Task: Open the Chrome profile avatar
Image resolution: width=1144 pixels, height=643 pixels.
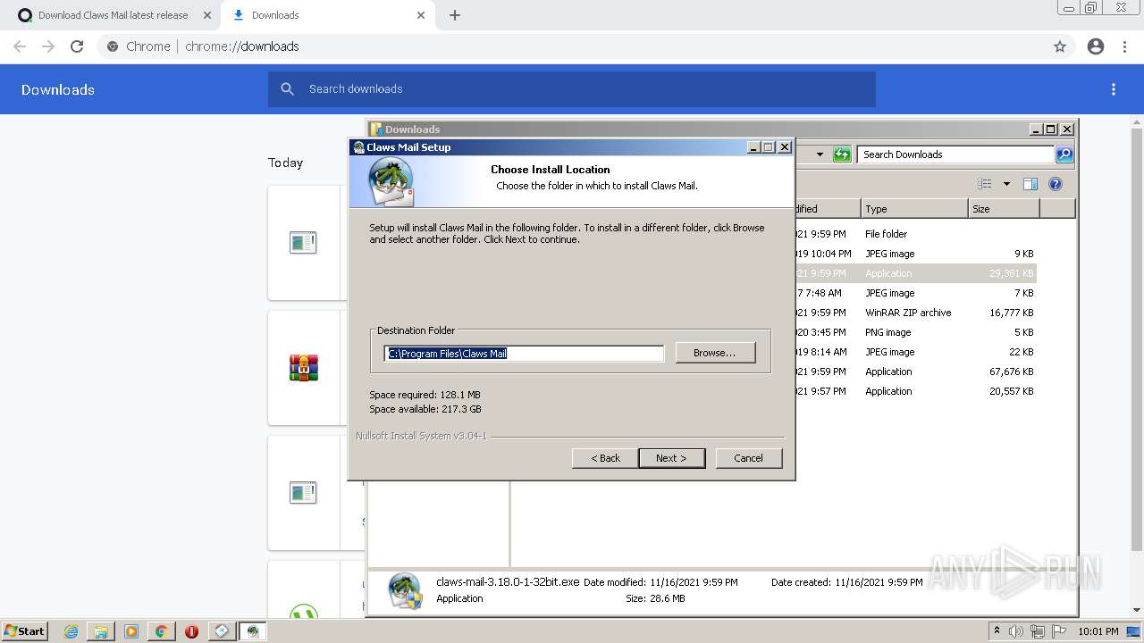Action: tap(1096, 46)
